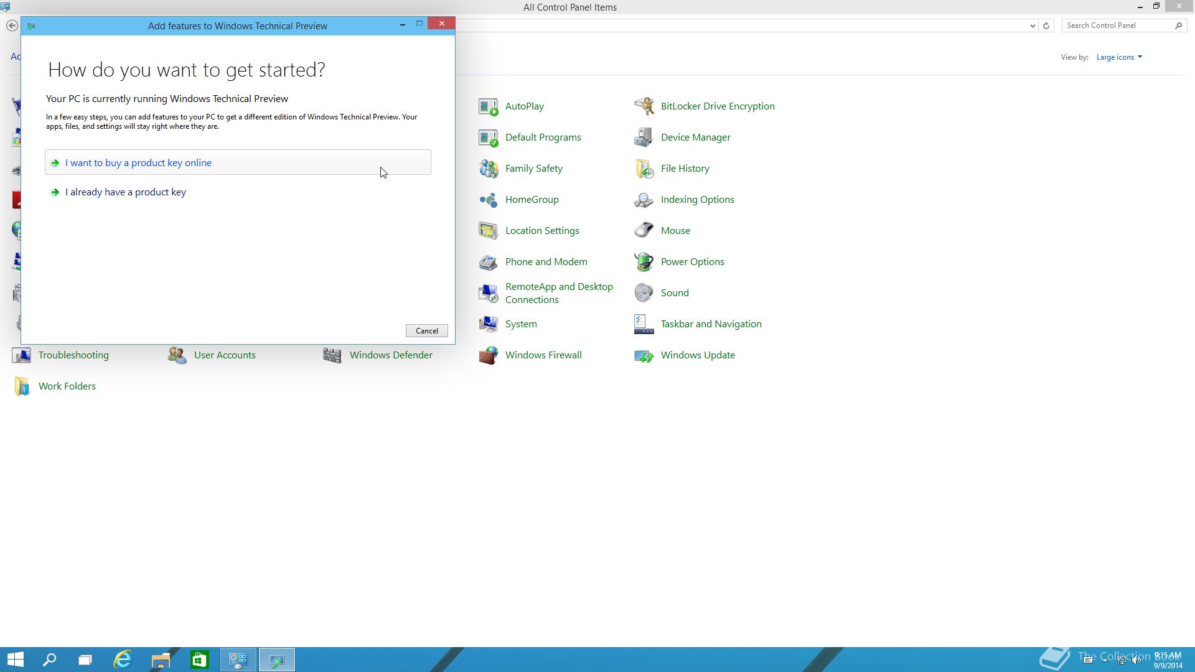Select I already have a product key
Viewport: 1195px width, 672px height.
pos(238,192)
